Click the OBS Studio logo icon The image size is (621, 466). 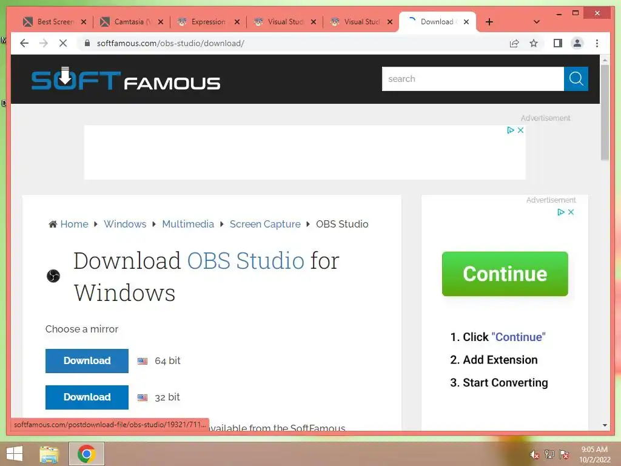pyautogui.click(x=53, y=276)
